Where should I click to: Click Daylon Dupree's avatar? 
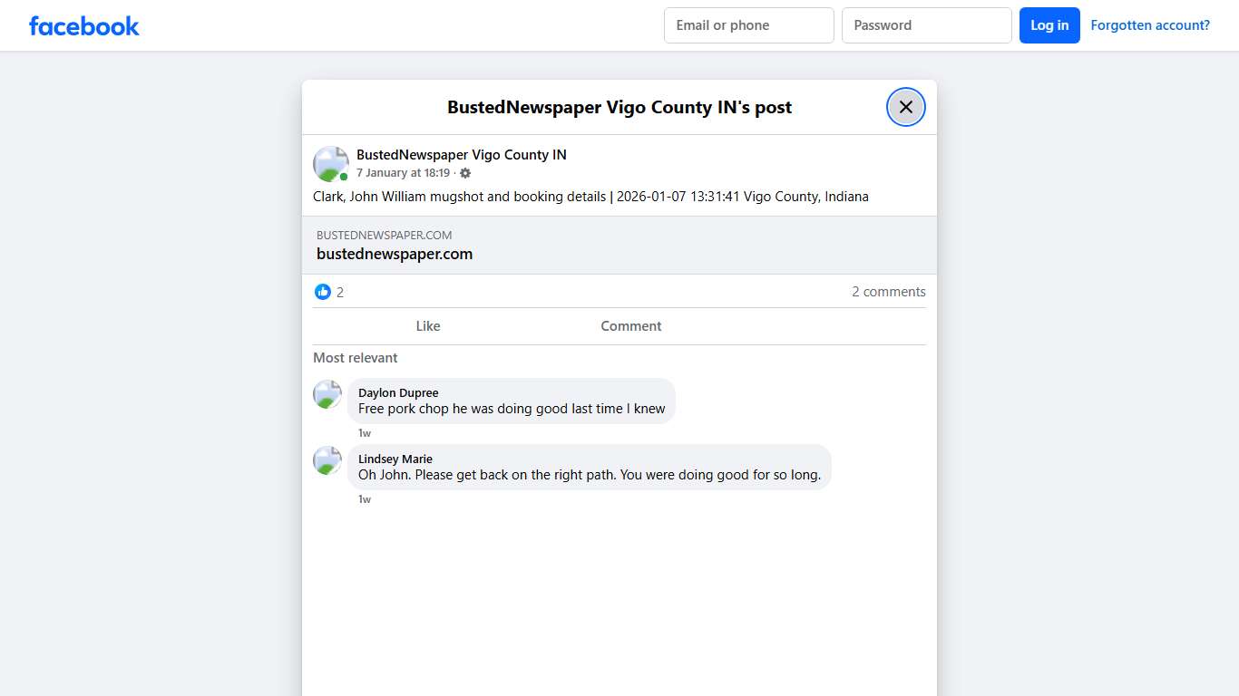(x=327, y=394)
